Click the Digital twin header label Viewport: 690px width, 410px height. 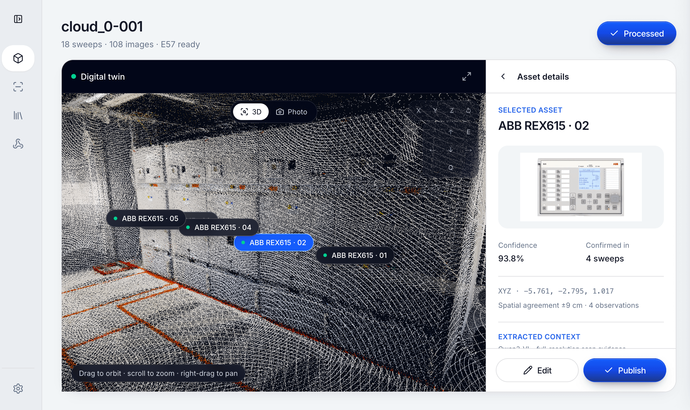(103, 77)
